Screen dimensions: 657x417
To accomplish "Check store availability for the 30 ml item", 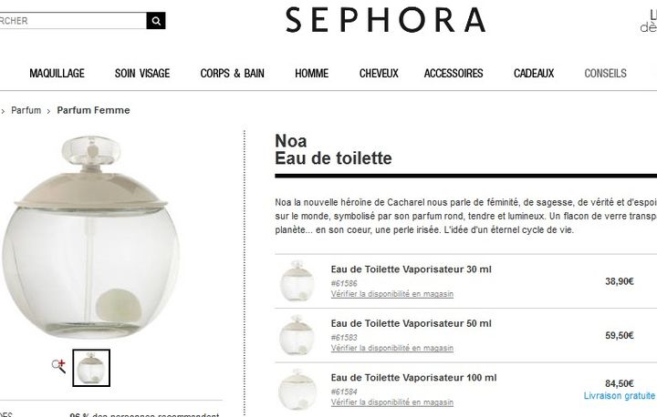I will coord(392,294).
